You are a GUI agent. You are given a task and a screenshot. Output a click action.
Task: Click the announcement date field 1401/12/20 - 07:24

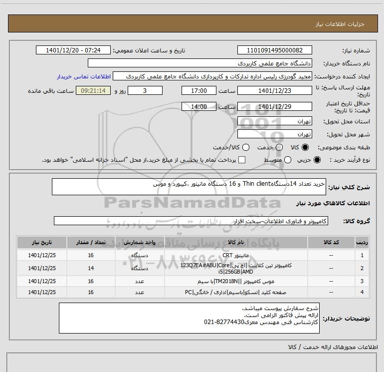[x=73, y=50]
